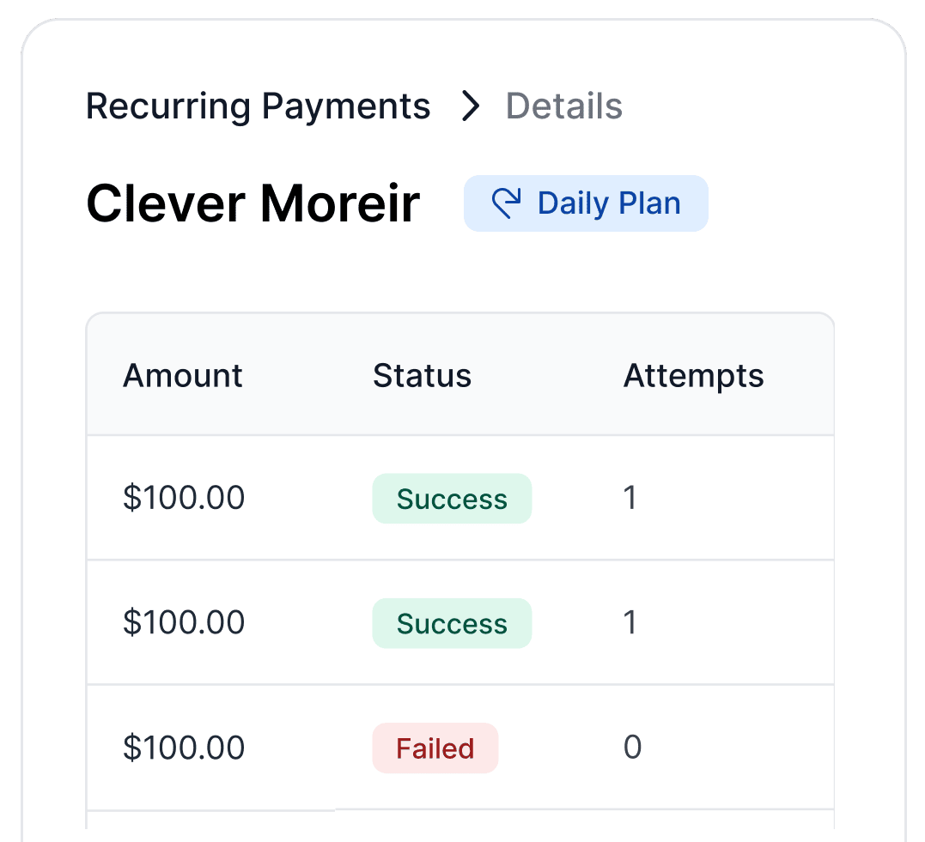The width and height of the screenshot is (925, 842).
Task: Click the attempts value in the second row
Action: tap(630, 622)
